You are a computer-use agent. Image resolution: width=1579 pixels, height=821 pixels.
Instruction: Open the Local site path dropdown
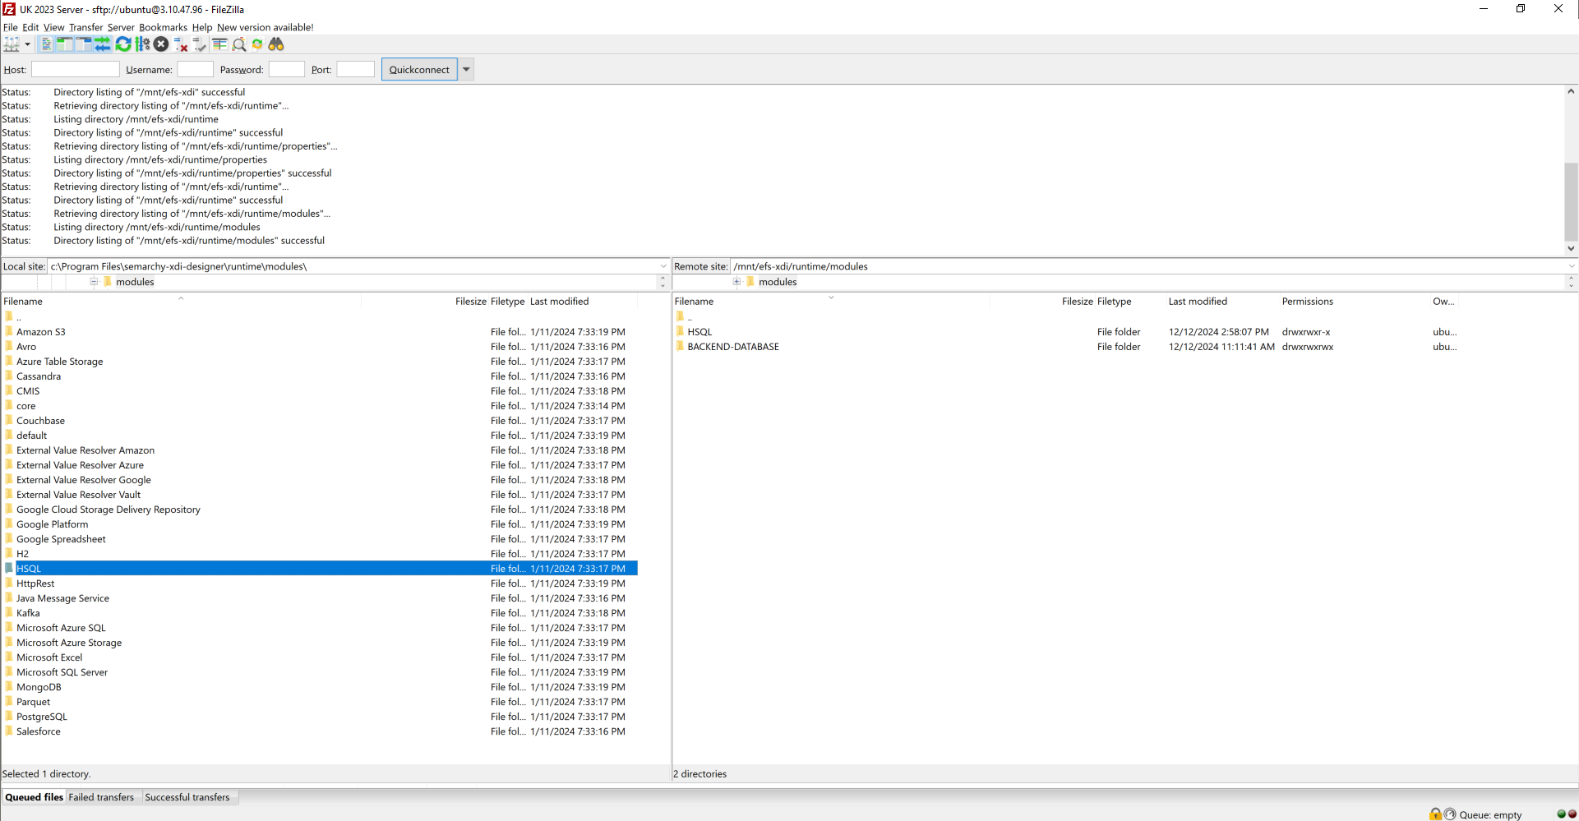663,266
